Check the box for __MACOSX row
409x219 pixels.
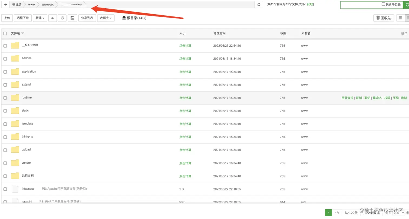(x=5, y=46)
